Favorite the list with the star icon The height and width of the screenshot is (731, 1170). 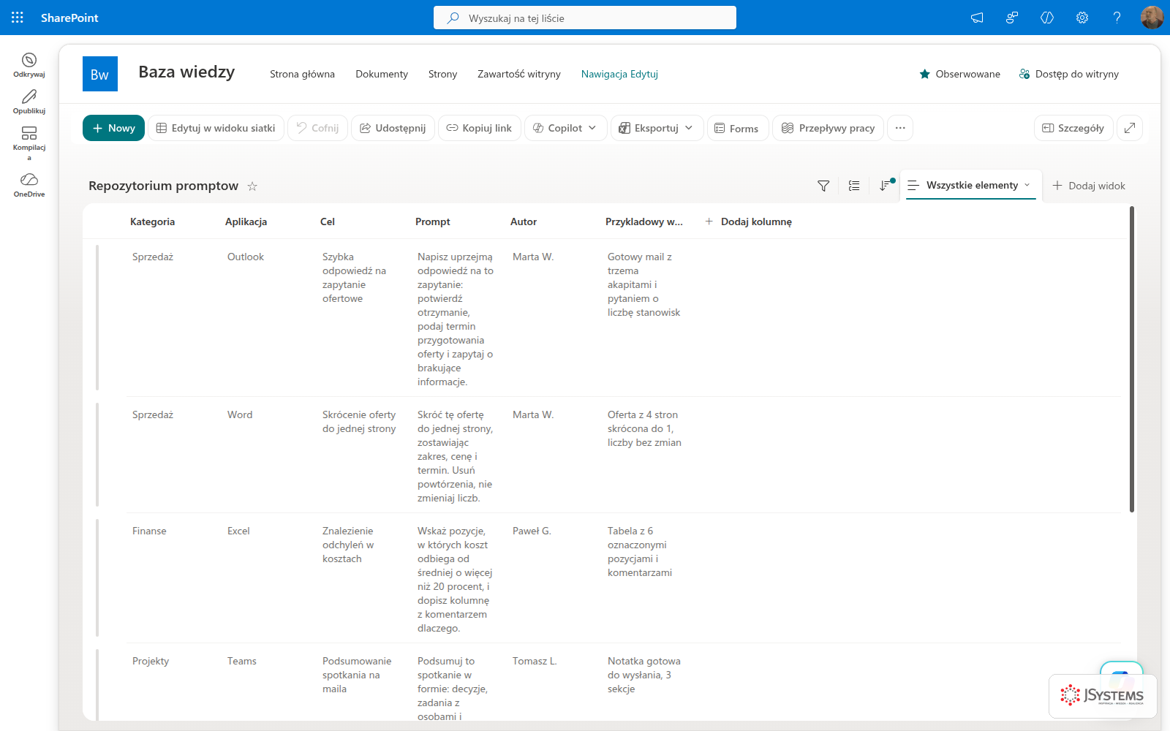252,186
